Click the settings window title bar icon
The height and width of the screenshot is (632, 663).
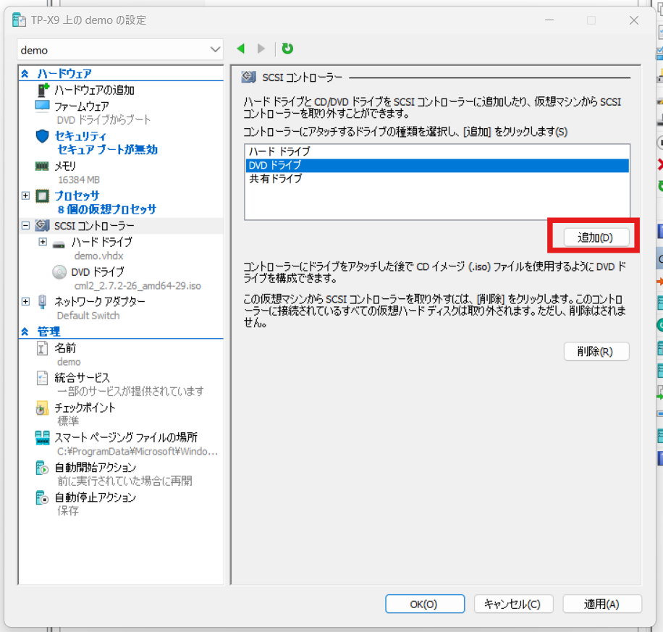pyautogui.click(x=19, y=20)
